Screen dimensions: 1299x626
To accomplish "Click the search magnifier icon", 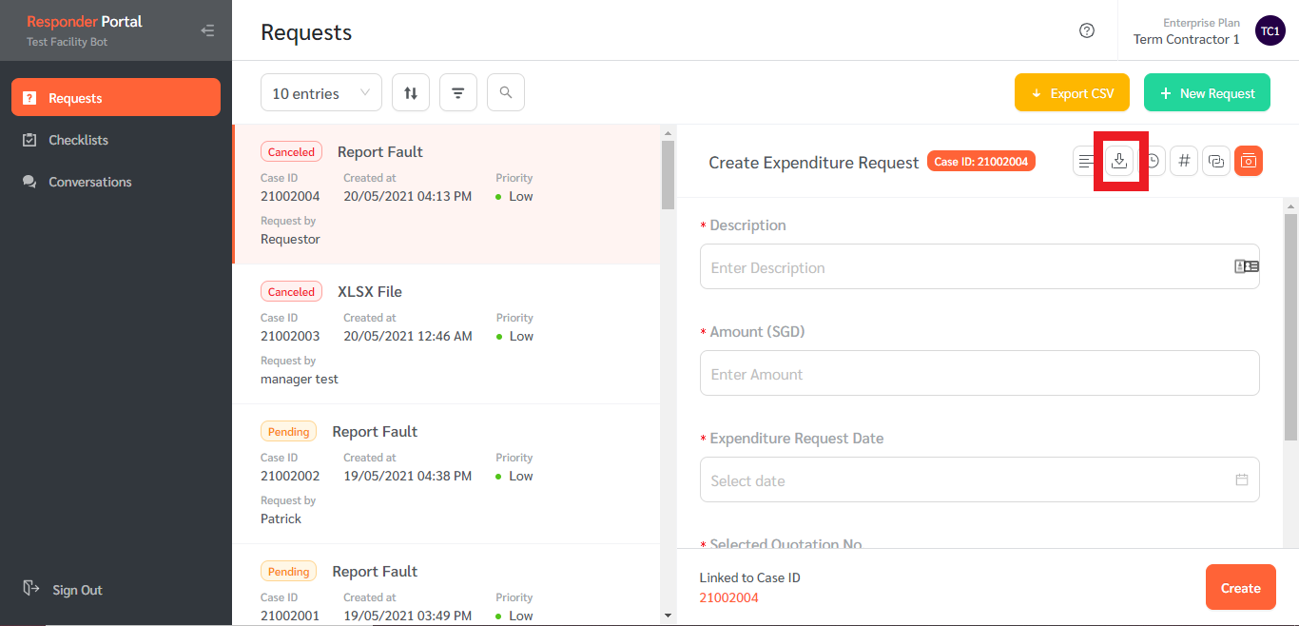I will click(506, 93).
